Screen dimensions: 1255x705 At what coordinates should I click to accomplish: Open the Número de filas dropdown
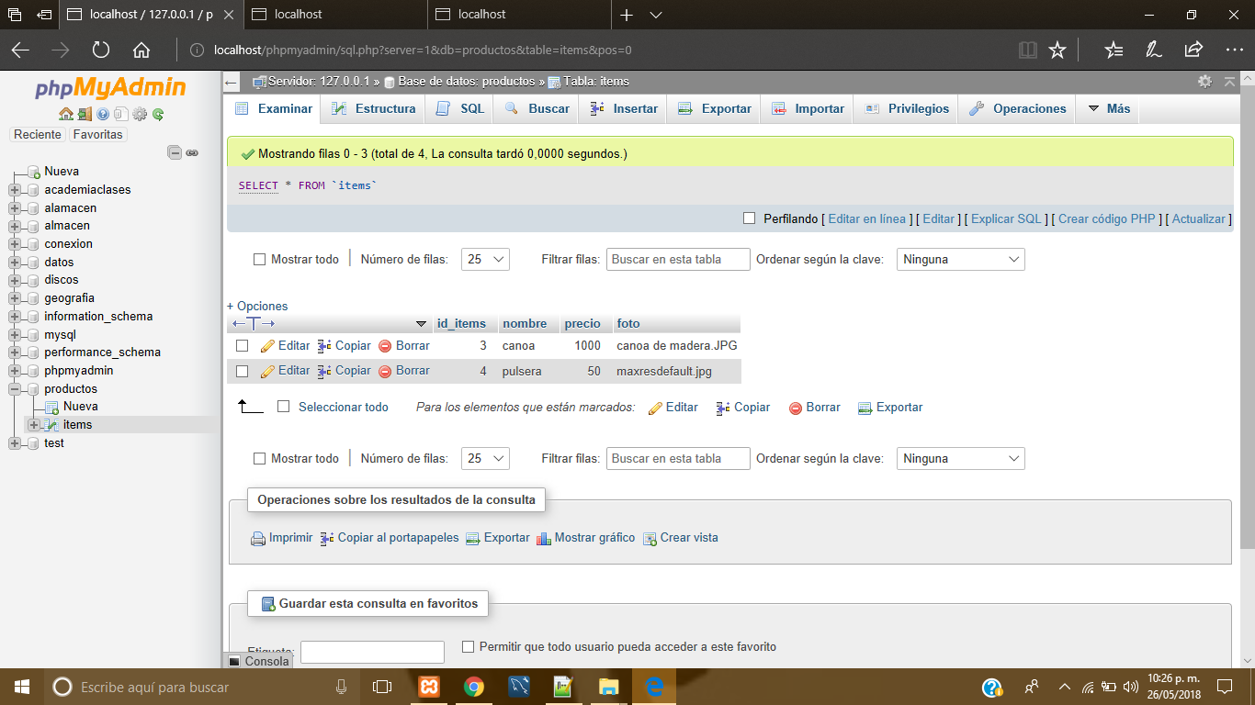tap(485, 259)
